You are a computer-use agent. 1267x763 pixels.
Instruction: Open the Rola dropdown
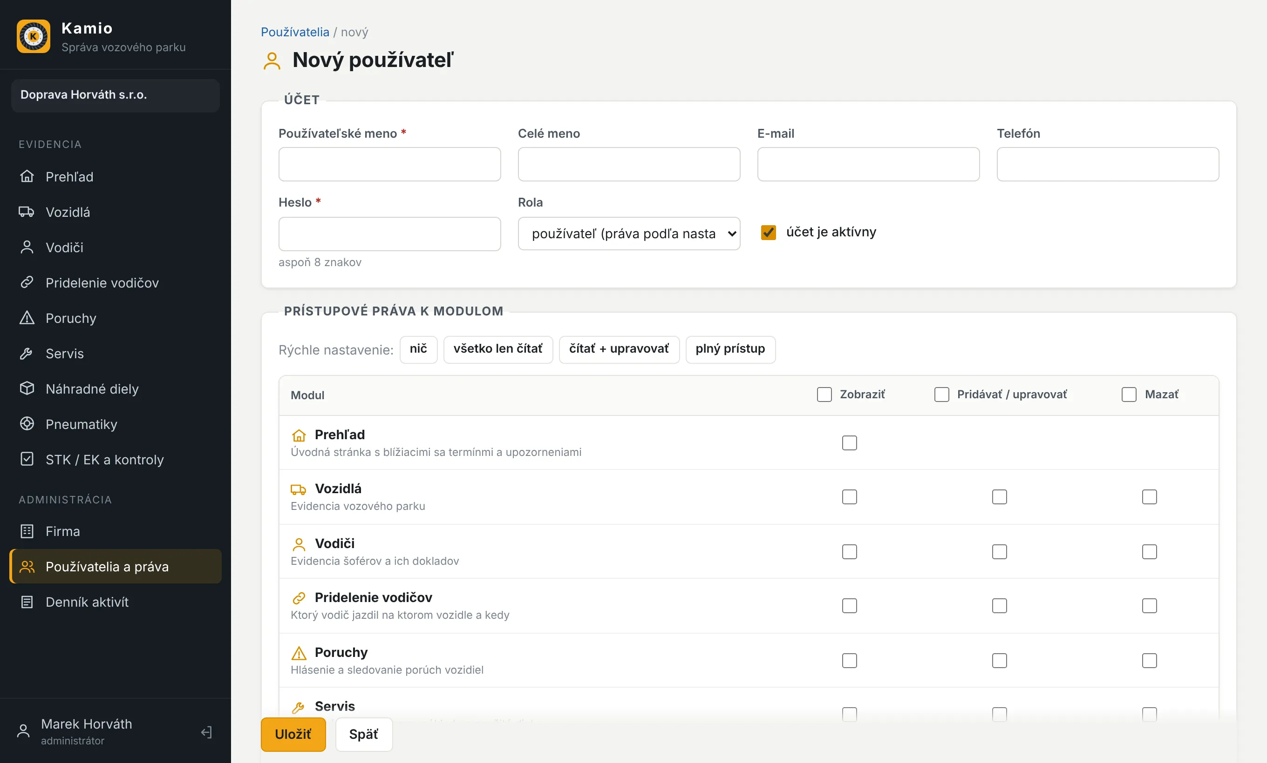click(x=629, y=234)
